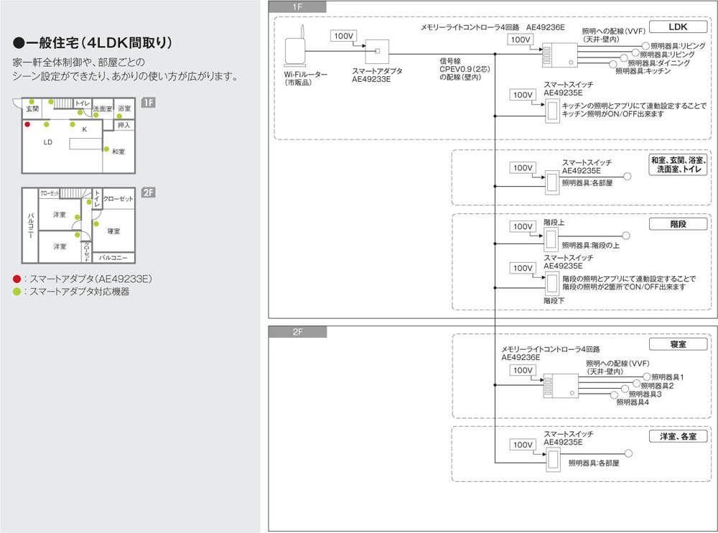Click the LDK section label
The height and width of the screenshot is (533, 718).
click(679, 27)
